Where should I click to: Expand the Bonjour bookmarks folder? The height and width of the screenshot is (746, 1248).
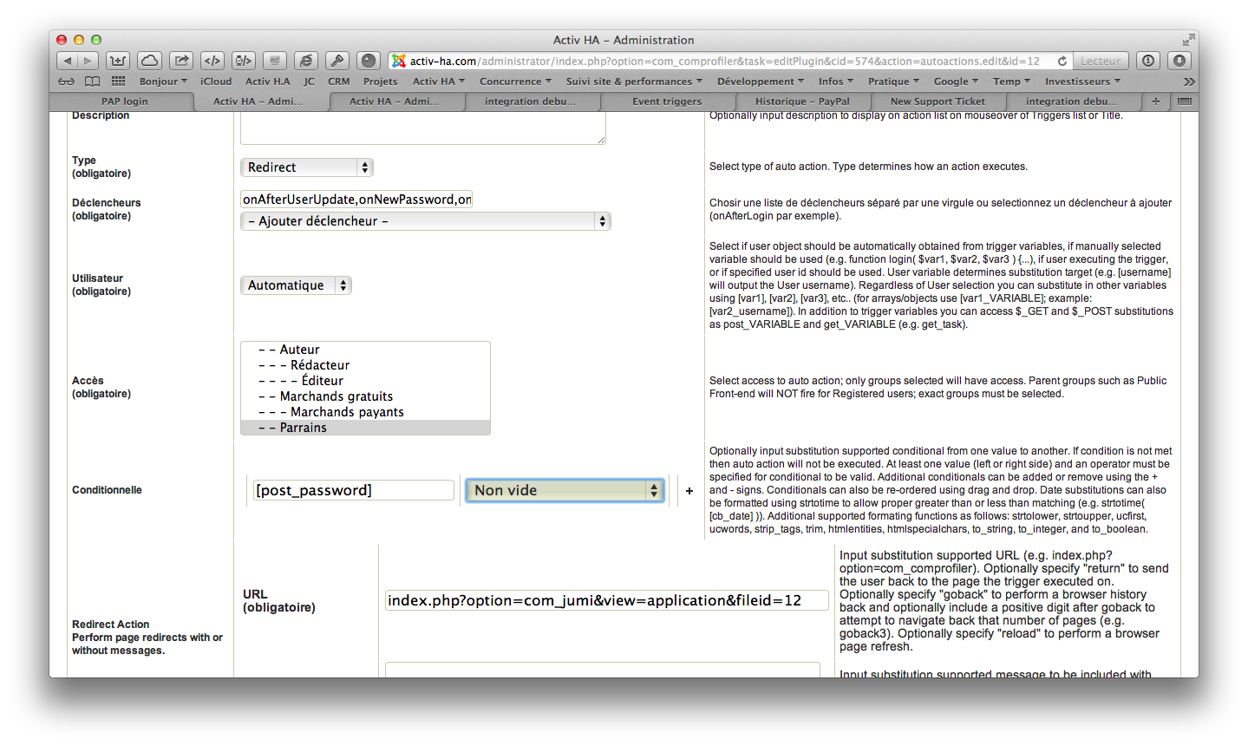[163, 82]
